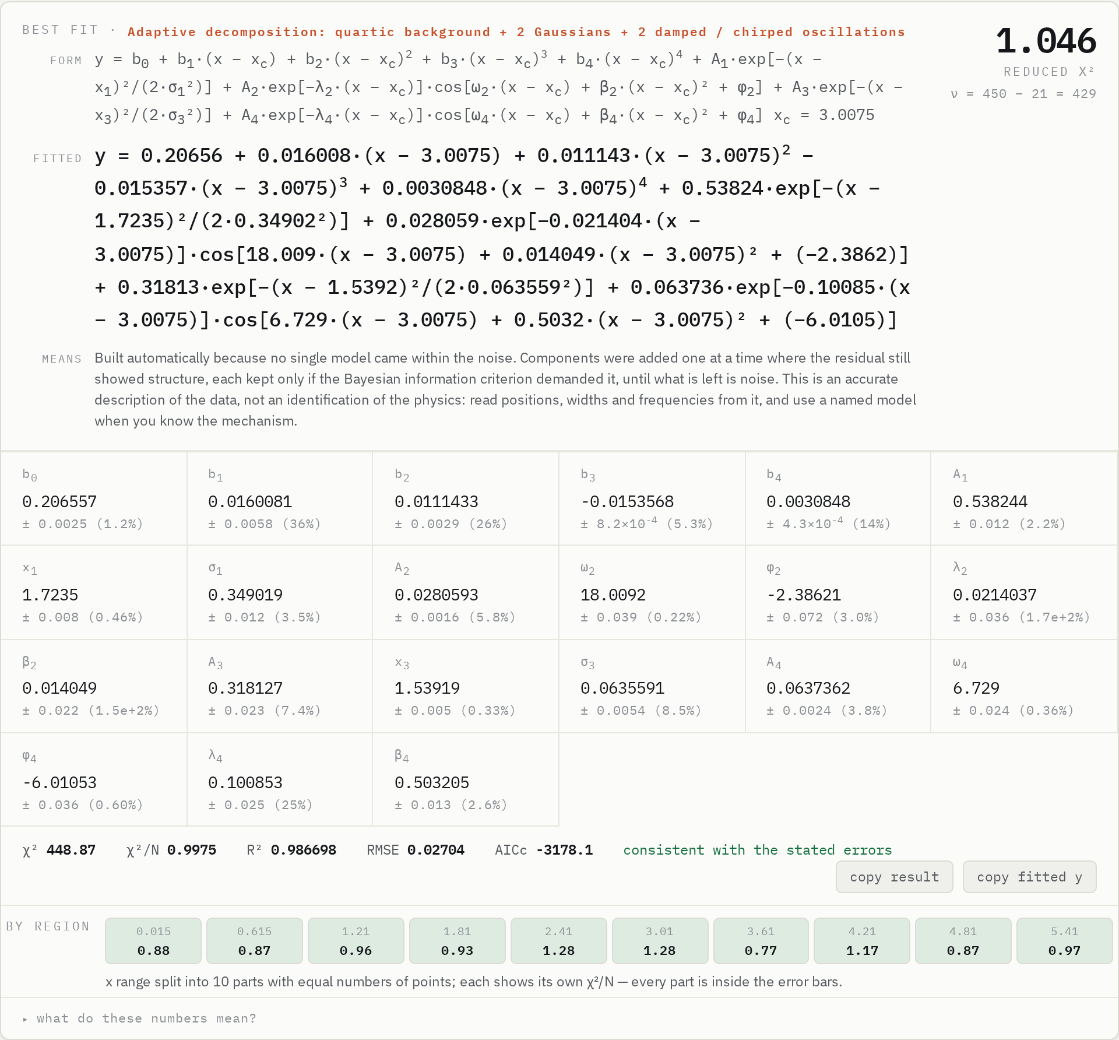
Task: Select the 4.21 region chip showing 1.17
Action: [862, 941]
